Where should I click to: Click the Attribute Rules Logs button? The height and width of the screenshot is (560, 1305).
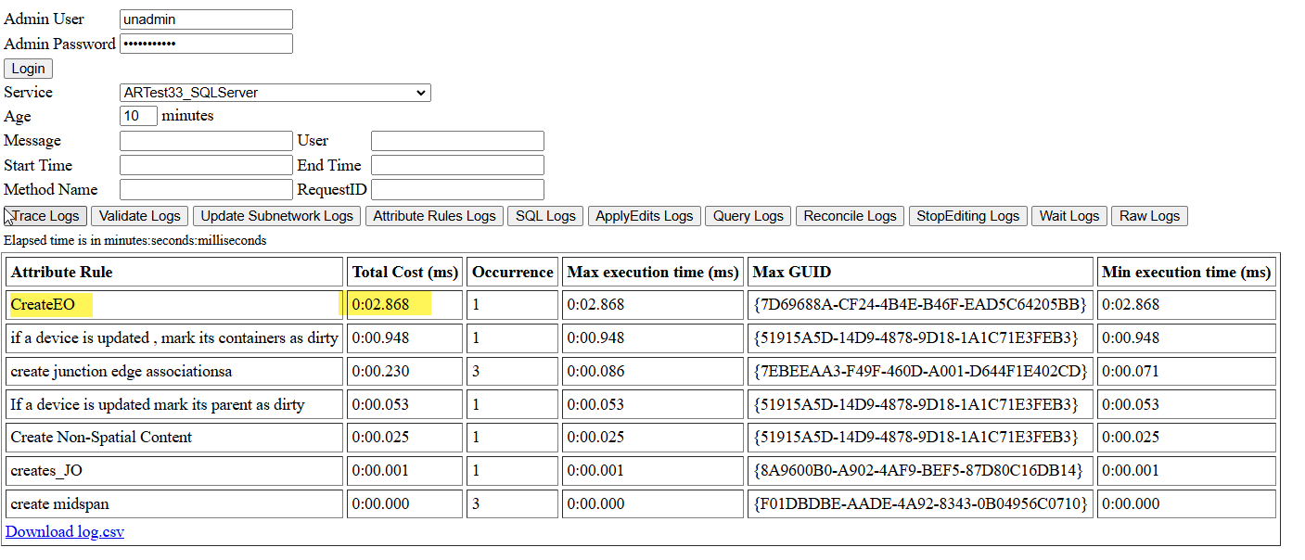click(x=434, y=215)
